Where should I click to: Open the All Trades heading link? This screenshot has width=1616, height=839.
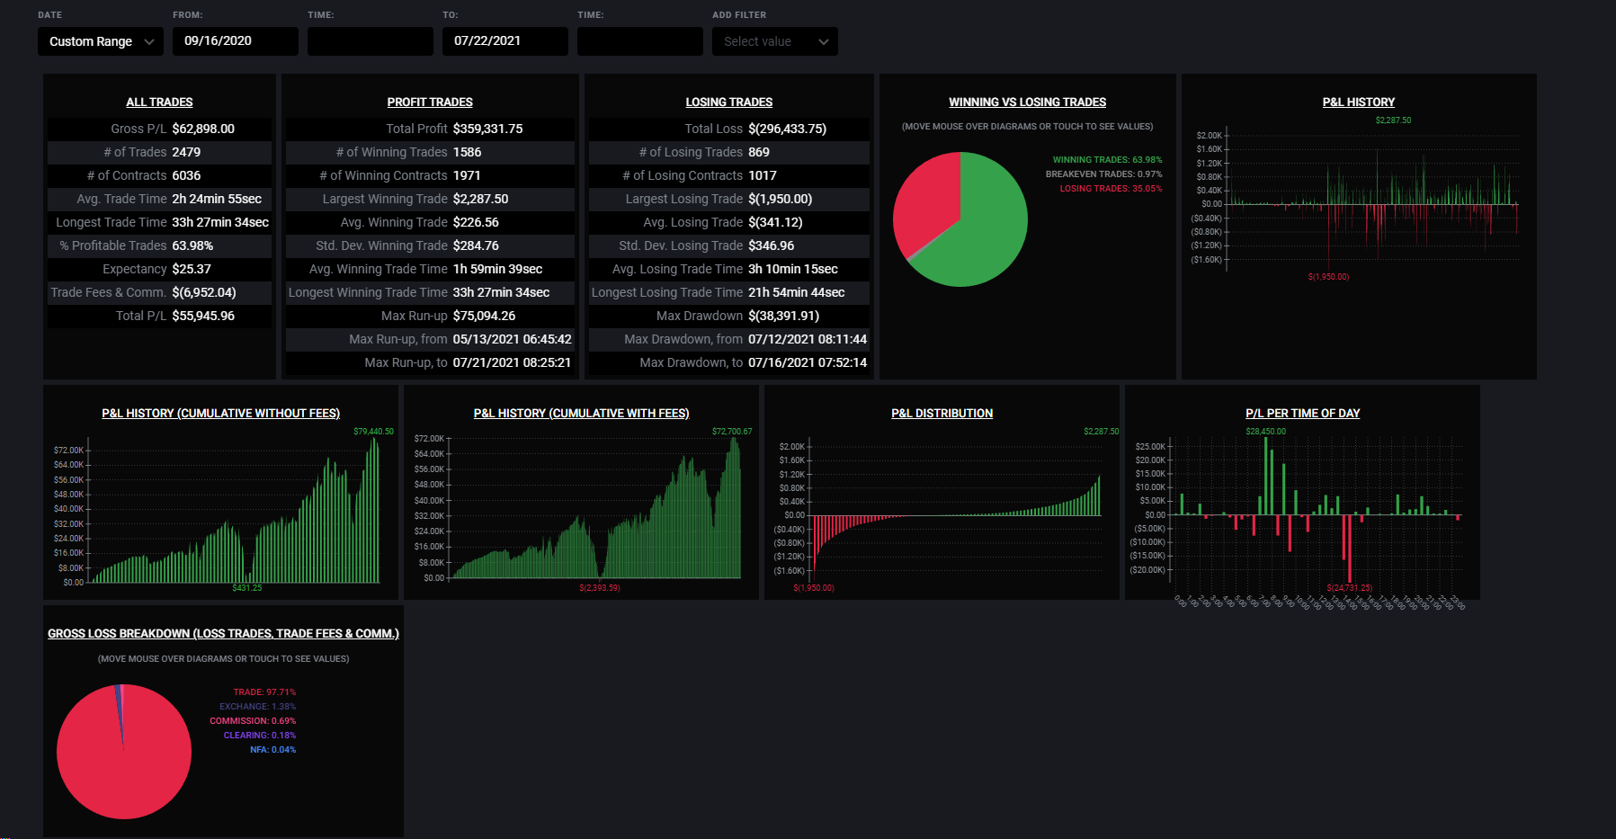point(159,103)
